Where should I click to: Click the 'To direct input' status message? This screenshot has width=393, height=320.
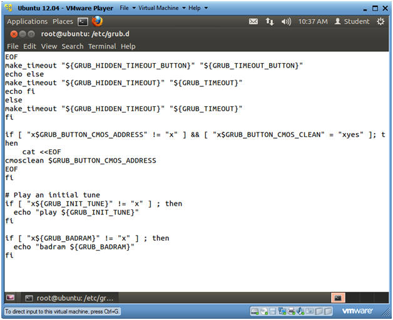click(62, 311)
